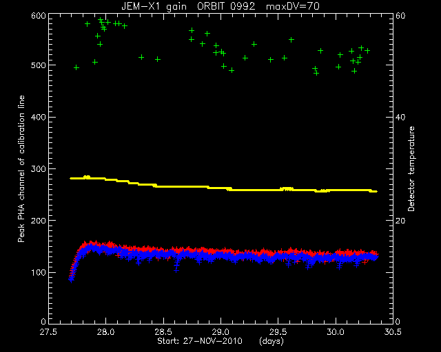Click the 600 tick label on left axis
The image size is (441, 352).
(39, 15)
